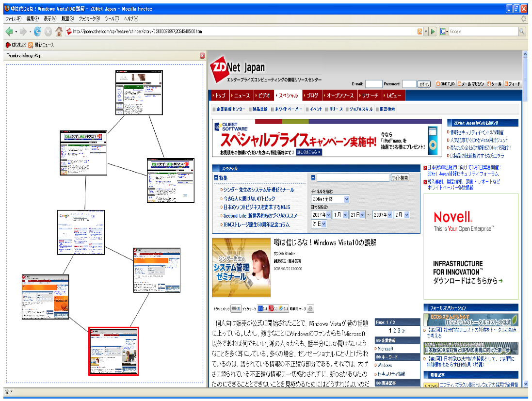Click the page scrollbar down arrow
Viewport: 532px width, 401px height.
[525, 384]
